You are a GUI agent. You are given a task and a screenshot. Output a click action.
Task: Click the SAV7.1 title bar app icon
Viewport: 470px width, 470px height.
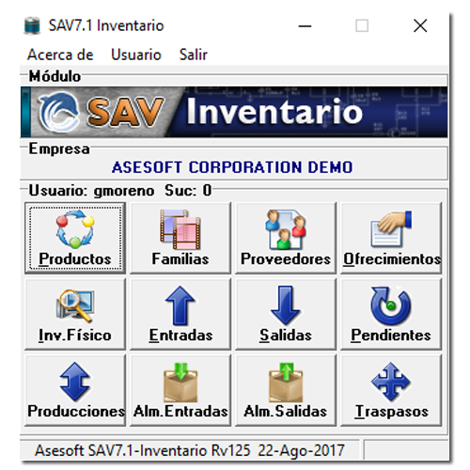click(x=32, y=25)
